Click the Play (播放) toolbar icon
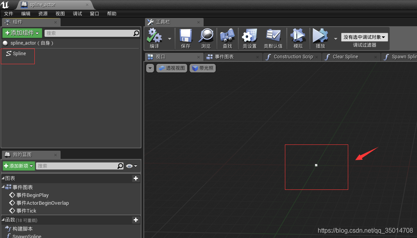Viewport: 417px width, 238px height. coord(320,38)
